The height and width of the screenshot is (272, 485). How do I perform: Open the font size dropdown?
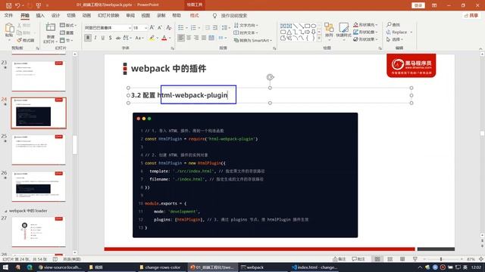pos(145,28)
